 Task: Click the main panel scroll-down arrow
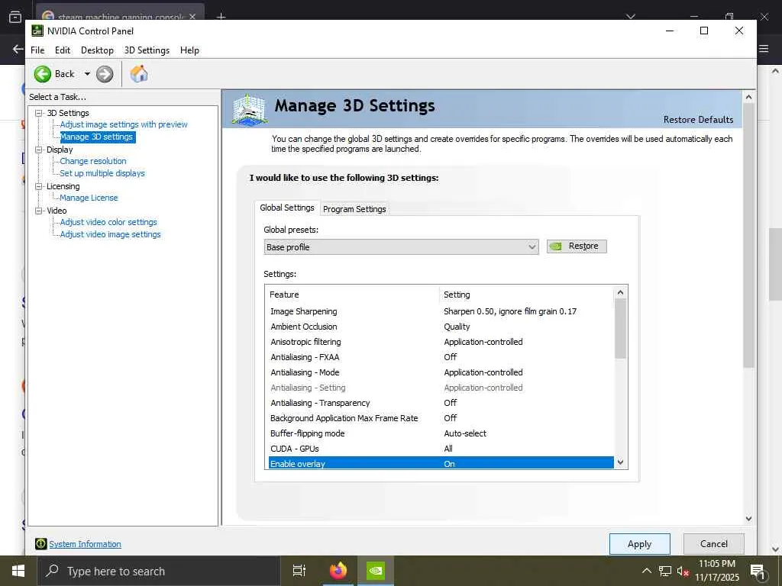coord(748,519)
